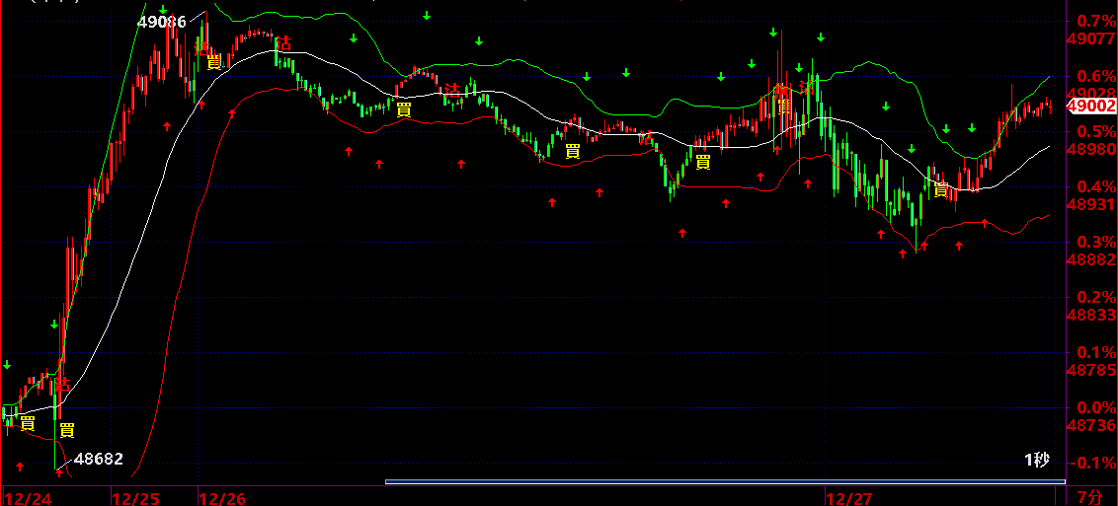The width and height of the screenshot is (1118, 506).
Task: Click the 7分 timeframe label
Action: (1090, 497)
